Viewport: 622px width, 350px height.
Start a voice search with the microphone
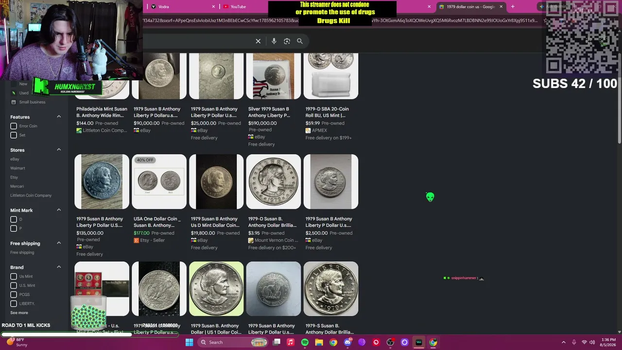click(274, 41)
